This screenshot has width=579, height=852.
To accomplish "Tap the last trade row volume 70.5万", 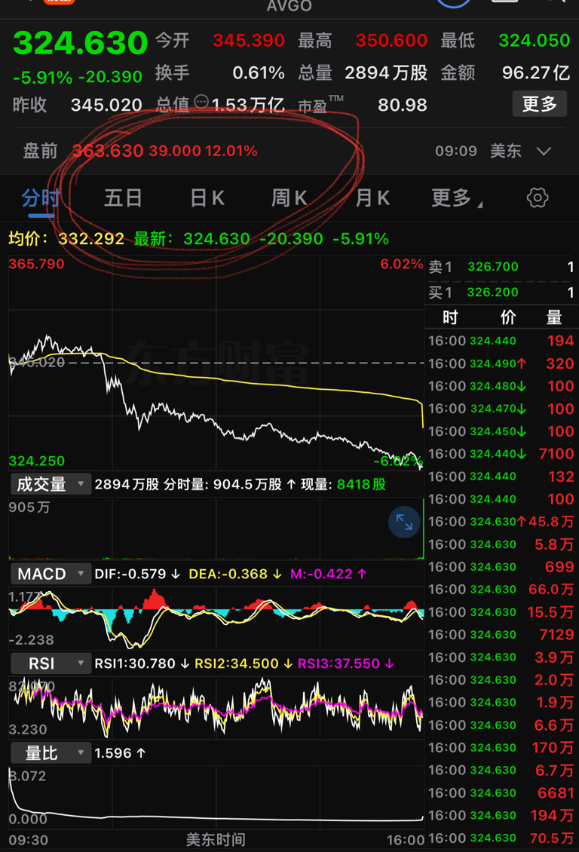I will click(501, 838).
